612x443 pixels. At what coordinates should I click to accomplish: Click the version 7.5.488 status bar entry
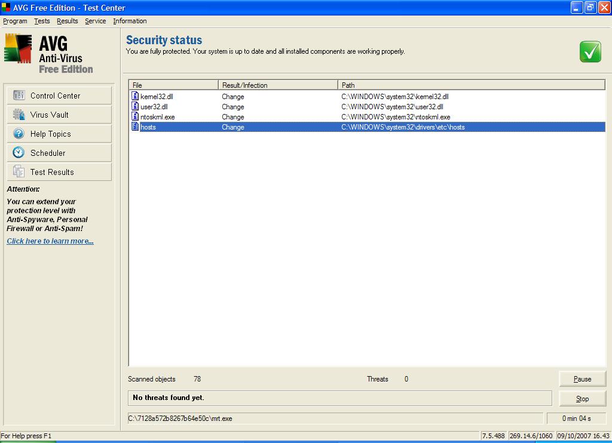493,436
